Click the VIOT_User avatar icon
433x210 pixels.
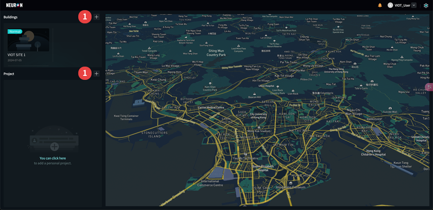[x=390, y=5]
